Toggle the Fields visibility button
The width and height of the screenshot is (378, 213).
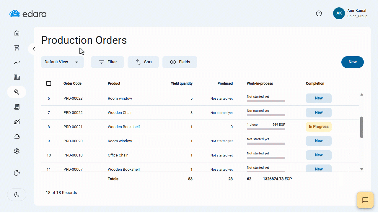coord(180,62)
